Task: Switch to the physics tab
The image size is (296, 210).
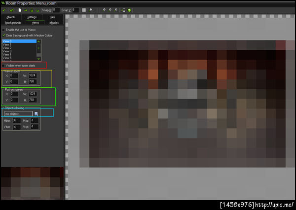Action: (54, 23)
